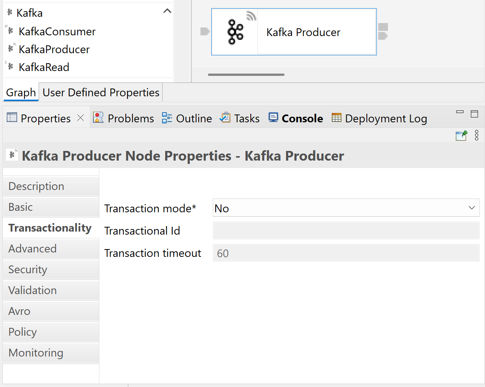485x387 pixels.
Task: Switch to User Defined Properties tab
Action: (101, 93)
